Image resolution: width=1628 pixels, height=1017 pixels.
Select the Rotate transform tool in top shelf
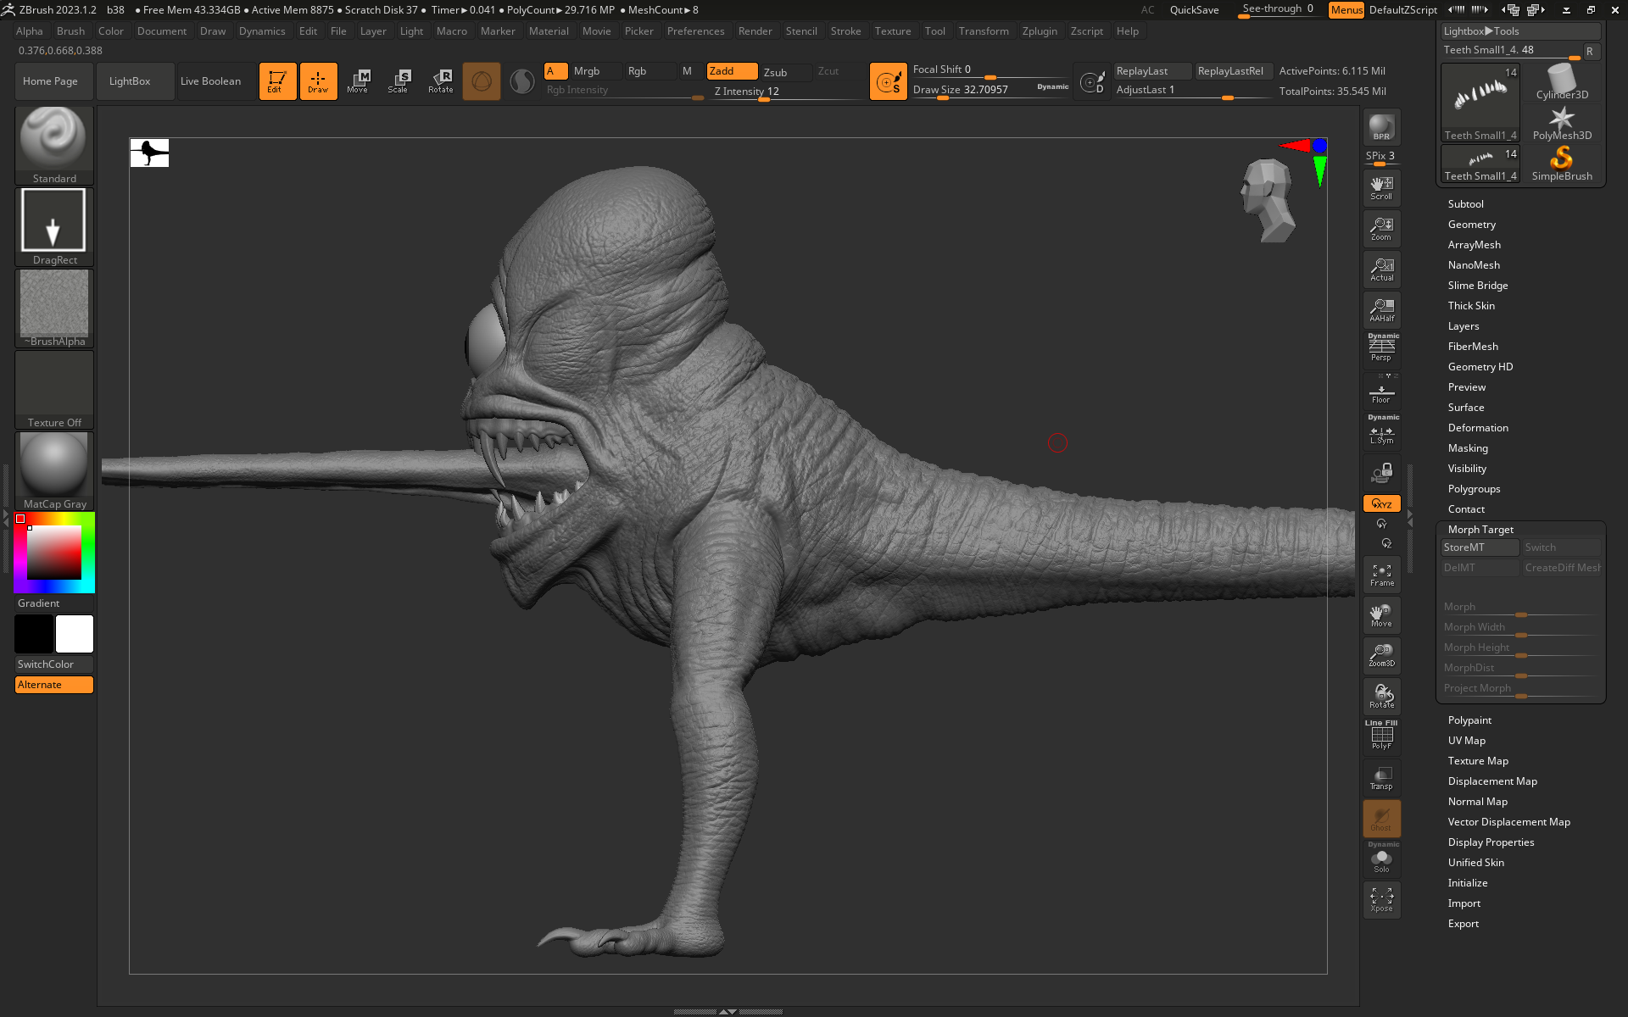[x=440, y=81]
